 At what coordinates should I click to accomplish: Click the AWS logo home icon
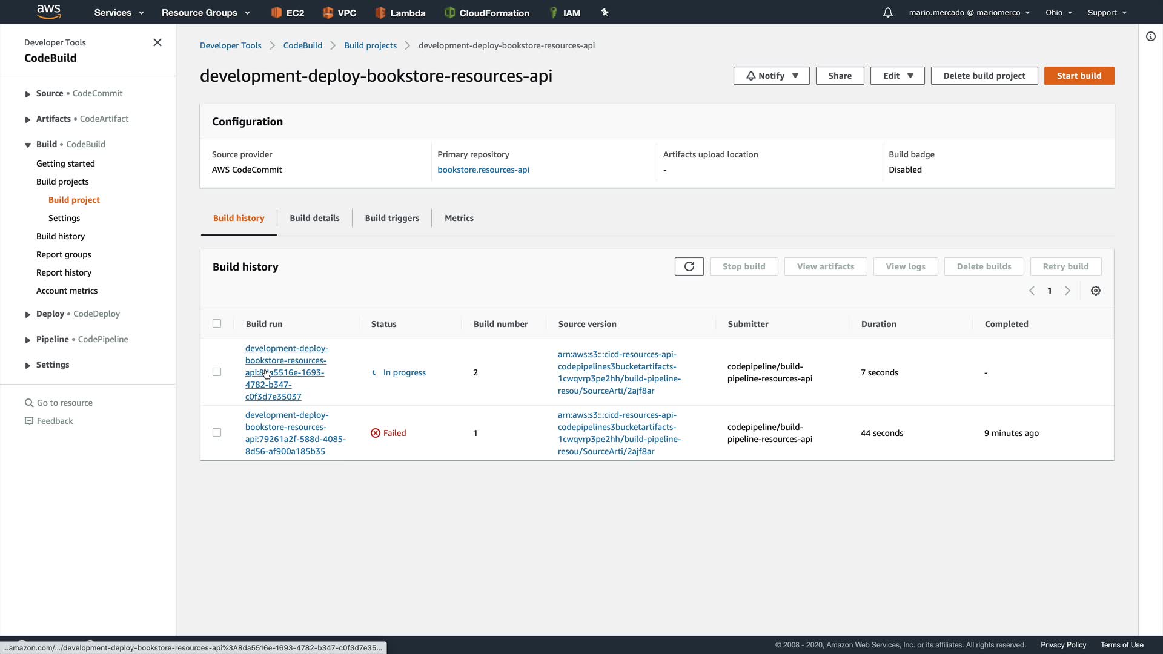(48, 12)
